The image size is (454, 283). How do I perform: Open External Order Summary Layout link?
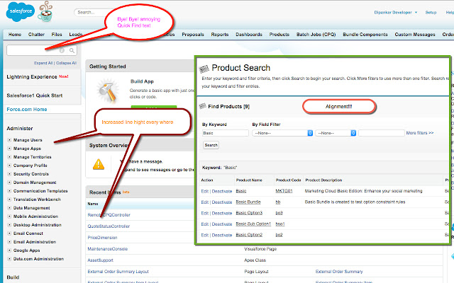pos(118,272)
